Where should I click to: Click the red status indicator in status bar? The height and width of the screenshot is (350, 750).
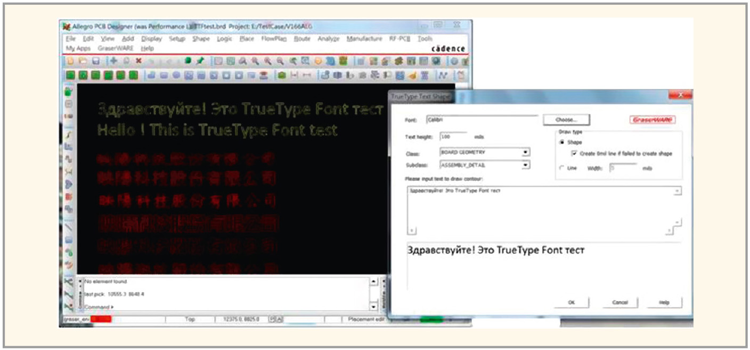(101, 319)
